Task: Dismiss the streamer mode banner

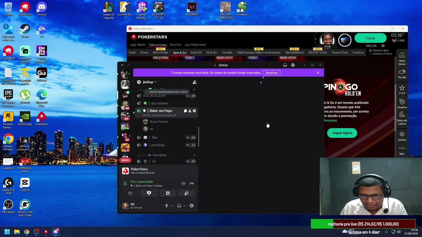Action: click(318, 73)
